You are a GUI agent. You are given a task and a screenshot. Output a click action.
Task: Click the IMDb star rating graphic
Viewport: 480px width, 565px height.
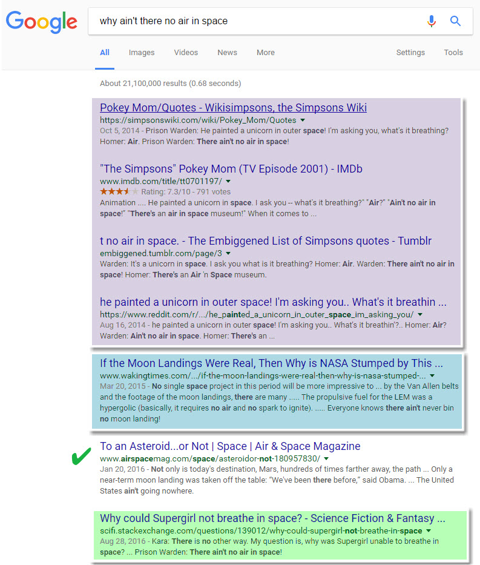pyautogui.click(x=119, y=191)
